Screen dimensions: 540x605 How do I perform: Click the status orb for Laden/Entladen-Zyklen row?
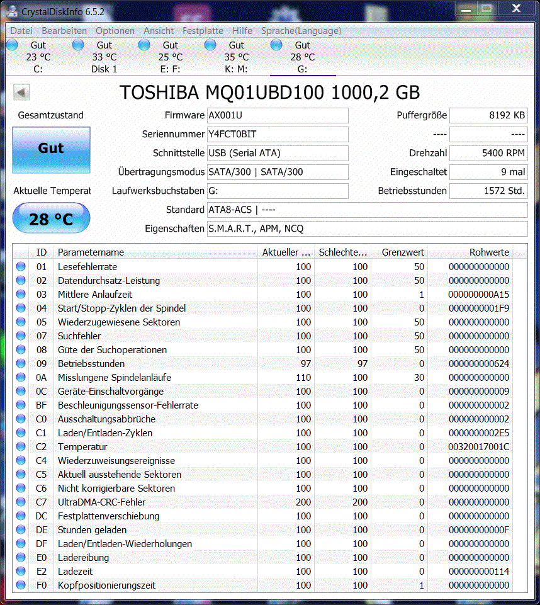point(21,433)
